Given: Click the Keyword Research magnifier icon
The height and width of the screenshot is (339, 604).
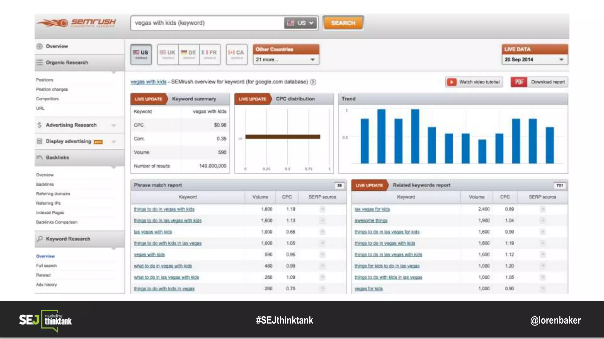Looking at the screenshot, I should pos(40,239).
